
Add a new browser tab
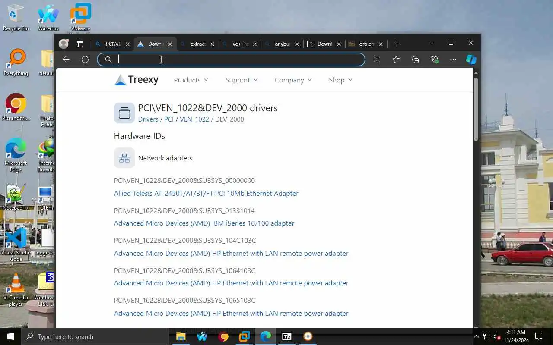(397, 44)
